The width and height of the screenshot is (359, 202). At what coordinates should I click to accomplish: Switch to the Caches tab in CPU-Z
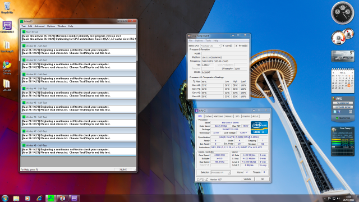(x=208, y=116)
